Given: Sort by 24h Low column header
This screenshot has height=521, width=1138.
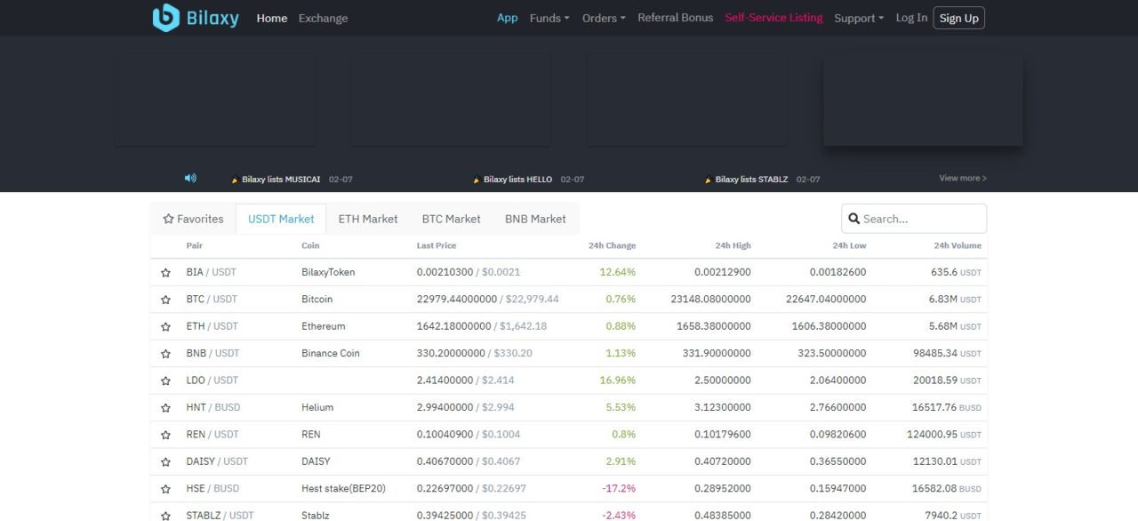Looking at the screenshot, I should click(849, 245).
